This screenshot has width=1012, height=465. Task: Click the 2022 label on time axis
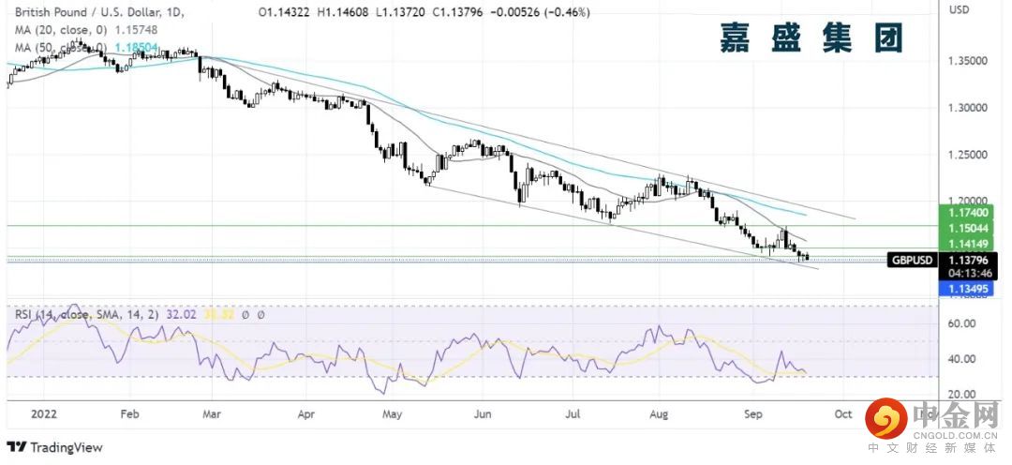(x=44, y=413)
